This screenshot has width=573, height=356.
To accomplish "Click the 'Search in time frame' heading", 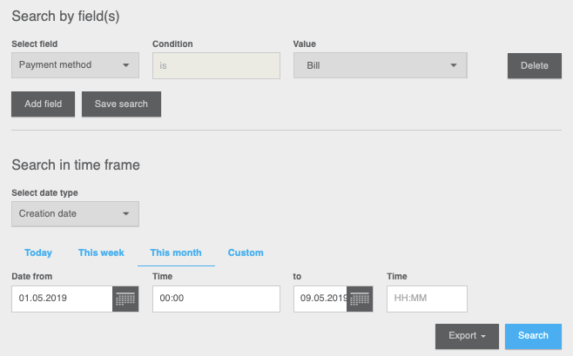I will point(76,165).
